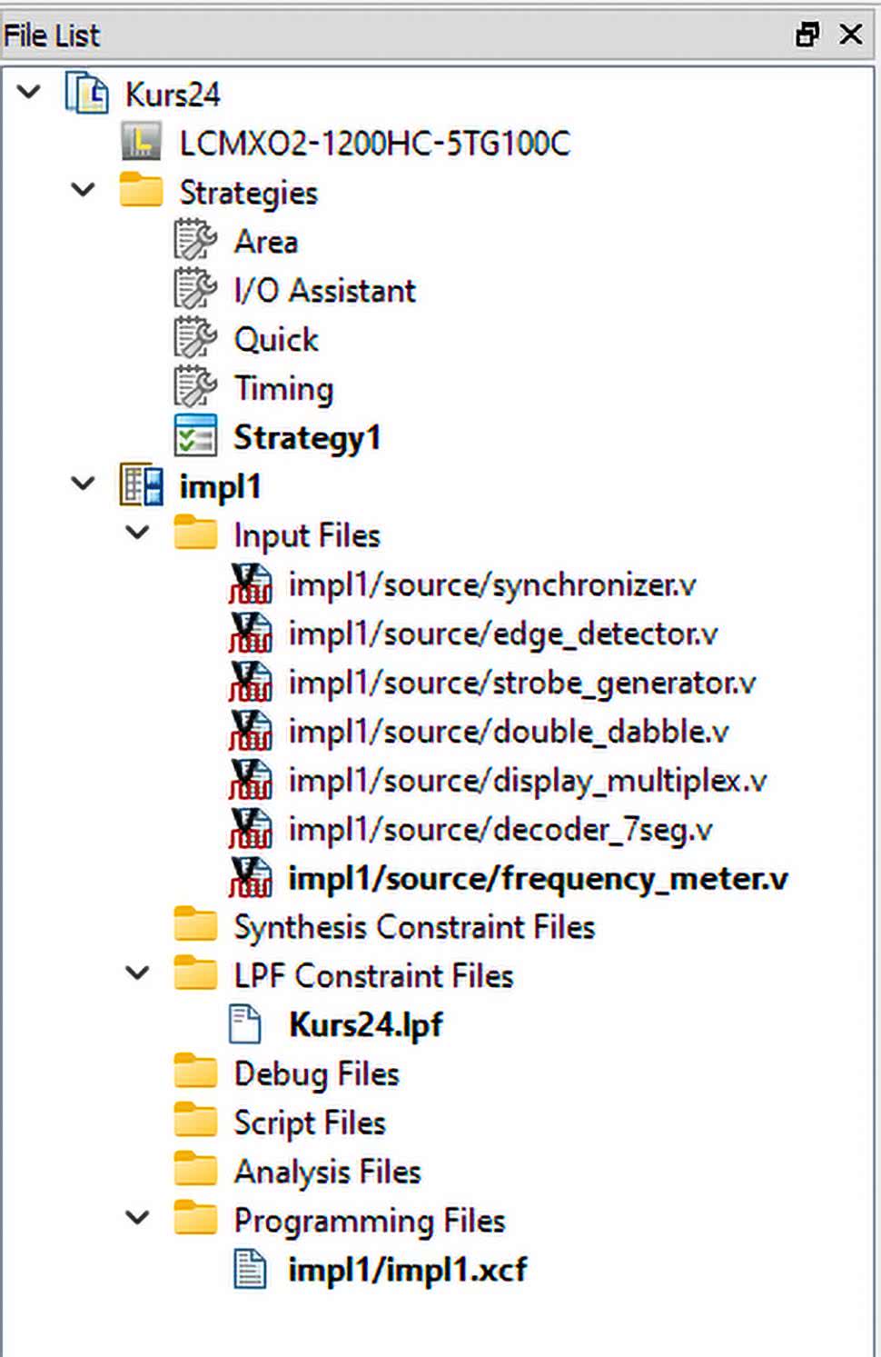Click the Kurs24 project icon
This screenshot has height=1357, width=881.
(86, 94)
